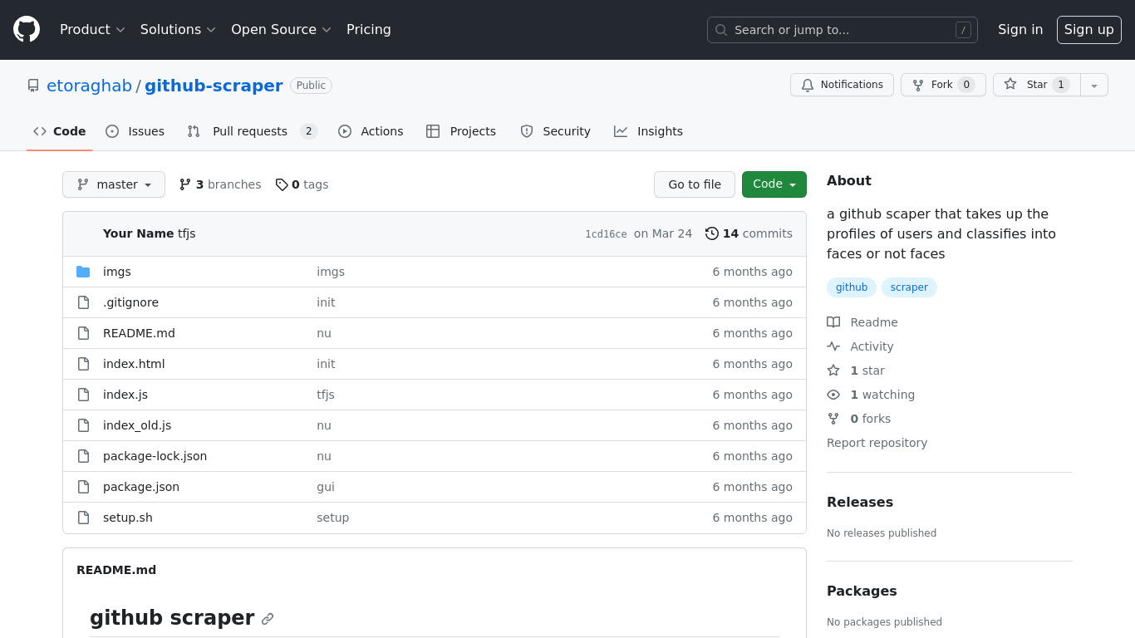This screenshot has width=1135, height=638.
Task: Click the README.md title above github scraper heading
Action: [116, 570]
